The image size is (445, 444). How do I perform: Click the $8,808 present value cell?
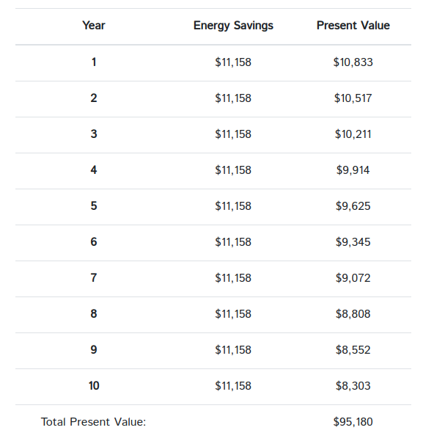[353, 314]
